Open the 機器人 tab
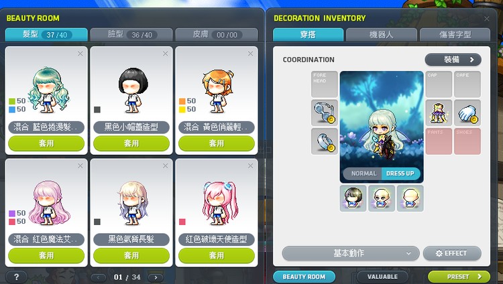 click(x=382, y=35)
